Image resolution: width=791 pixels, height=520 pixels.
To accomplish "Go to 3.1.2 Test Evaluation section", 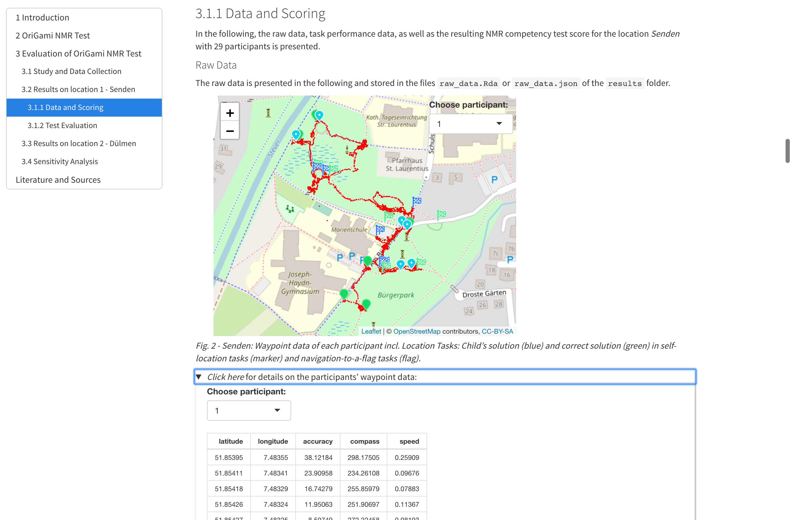I will tap(62, 125).
